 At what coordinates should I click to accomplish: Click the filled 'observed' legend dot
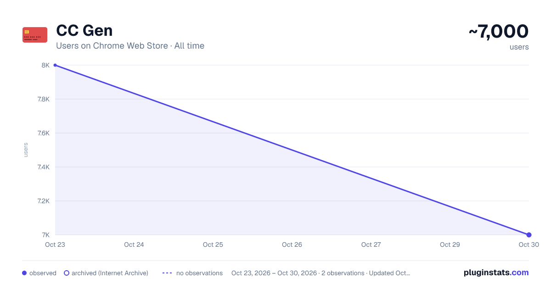point(24,273)
